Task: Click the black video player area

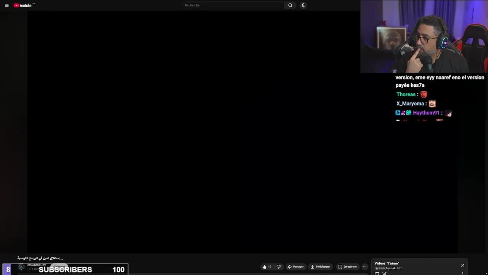Action: 242,132
